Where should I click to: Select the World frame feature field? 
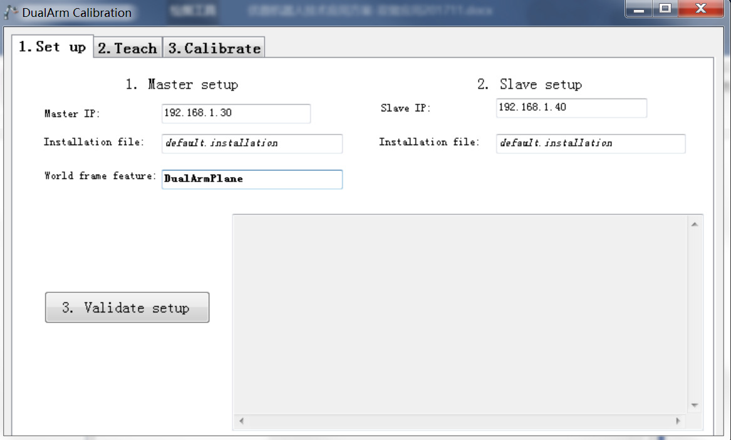coord(252,179)
